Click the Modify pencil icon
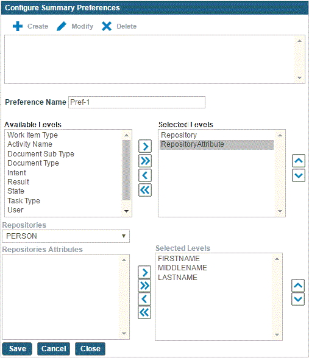The image size is (309, 358). [61, 26]
